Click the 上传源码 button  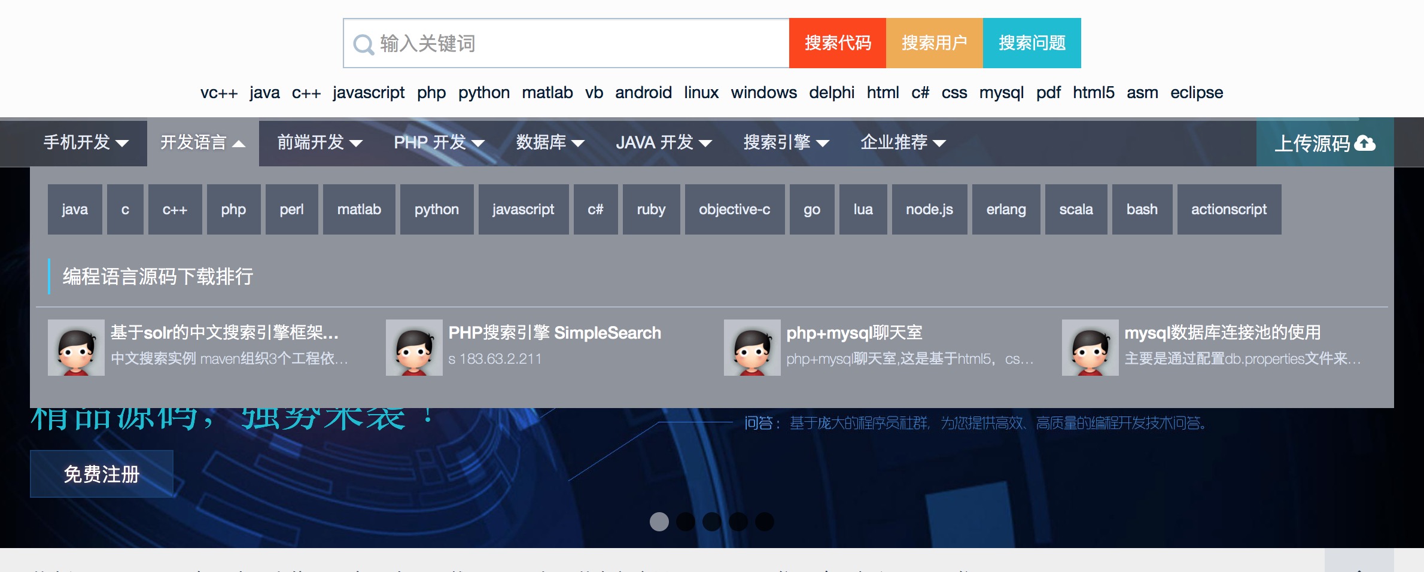[1325, 142]
